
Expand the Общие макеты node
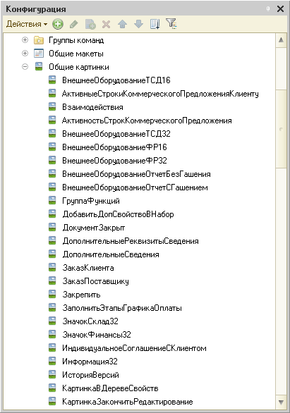coord(25,53)
